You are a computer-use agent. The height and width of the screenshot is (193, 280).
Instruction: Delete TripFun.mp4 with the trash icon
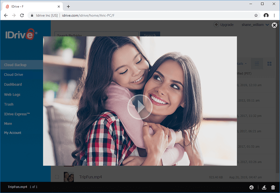point(273,187)
